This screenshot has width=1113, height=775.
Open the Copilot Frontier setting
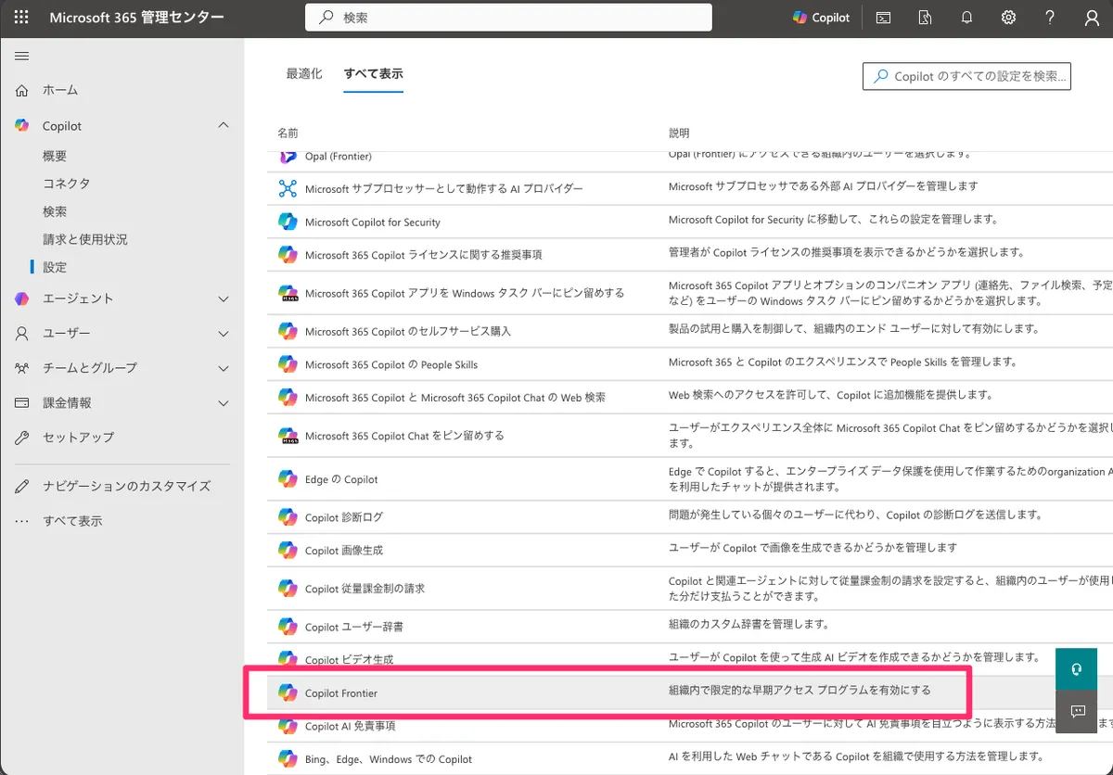coord(341,693)
